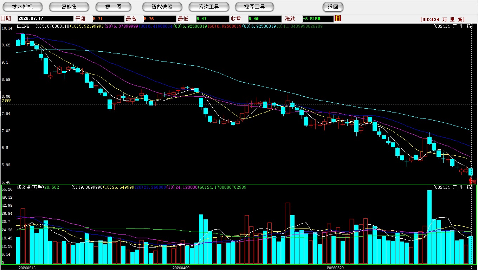
Task: Click the 视图工具 button
Action: click(x=254, y=7)
